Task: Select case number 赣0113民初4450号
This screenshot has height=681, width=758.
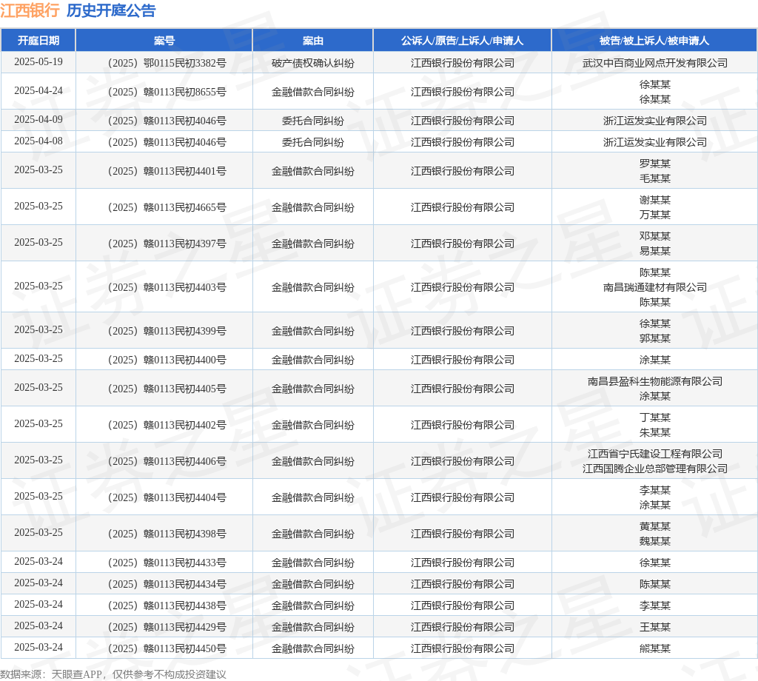Action: tap(167, 648)
